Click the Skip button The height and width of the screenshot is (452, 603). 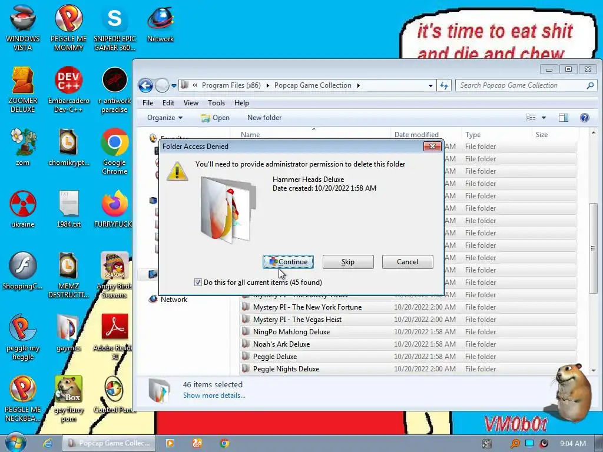[348, 262]
